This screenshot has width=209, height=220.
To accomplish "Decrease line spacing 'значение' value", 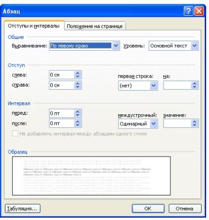I will (195, 126).
